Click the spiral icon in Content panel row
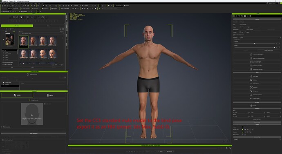Image resolution: width=282 pixels, height=154 pixels. (x=18, y=17)
